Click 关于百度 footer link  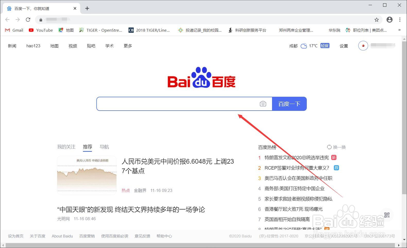pos(38,236)
